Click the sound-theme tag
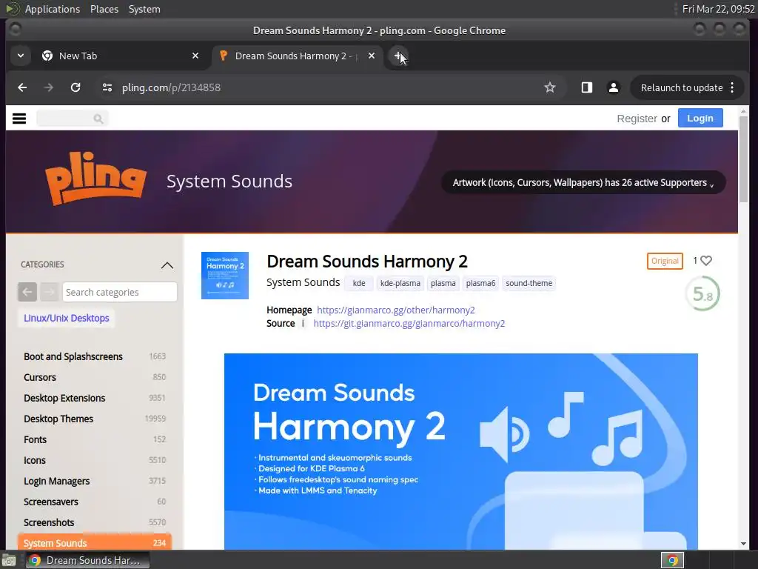The image size is (758, 569). 529,283
